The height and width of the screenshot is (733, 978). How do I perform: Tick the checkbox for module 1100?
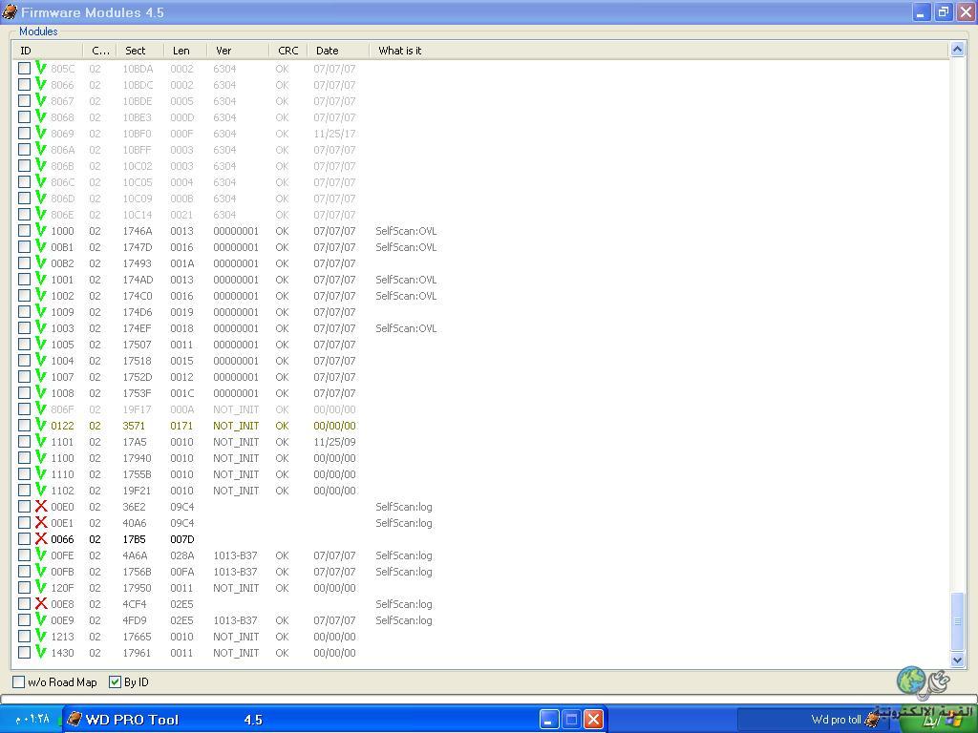click(24, 457)
